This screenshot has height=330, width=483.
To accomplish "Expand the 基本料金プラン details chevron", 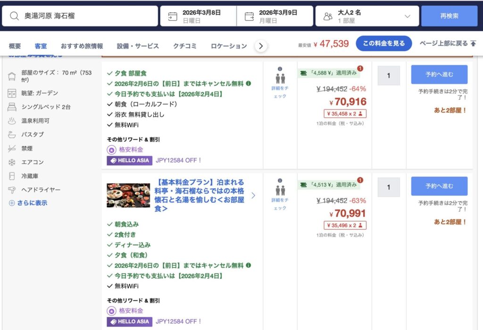I will (x=253, y=195).
